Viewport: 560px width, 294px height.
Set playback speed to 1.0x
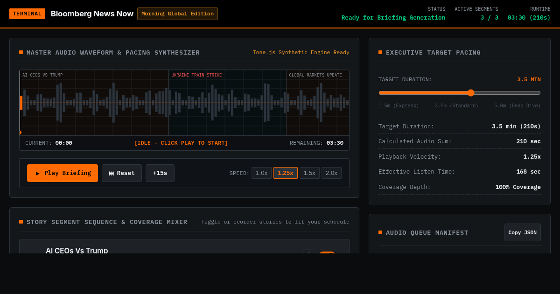tap(261, 173)
